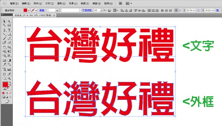Open the 文字(T) menu
This screenshot has height=126, width=222.
(50, 3)
